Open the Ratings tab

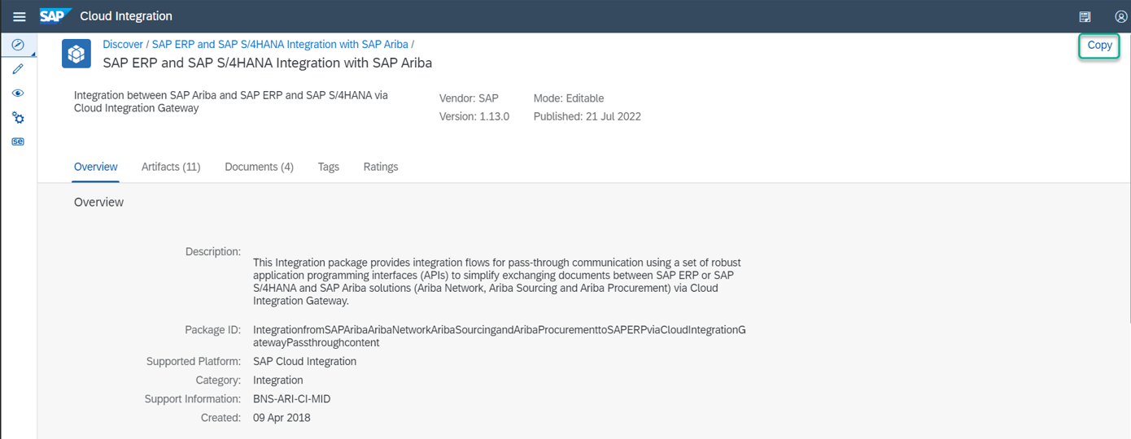[381, 167]
